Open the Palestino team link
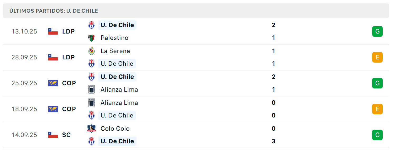Screen dimensions: 393x151 (x=114, y=38)
